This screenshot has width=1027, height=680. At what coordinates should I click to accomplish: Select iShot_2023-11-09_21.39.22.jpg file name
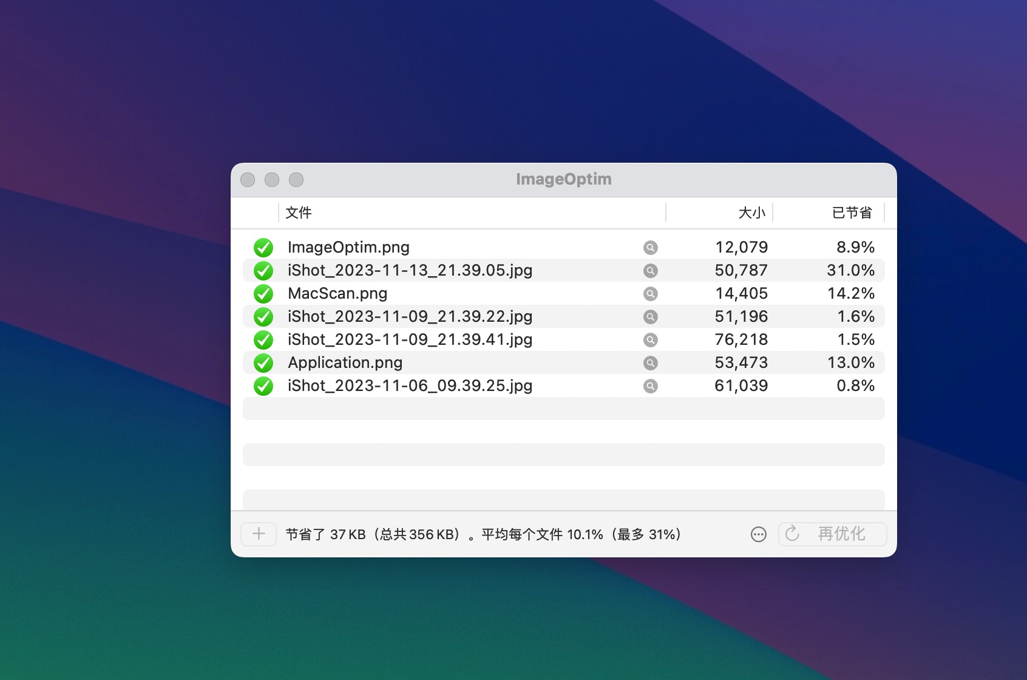[x=410, y=317]
